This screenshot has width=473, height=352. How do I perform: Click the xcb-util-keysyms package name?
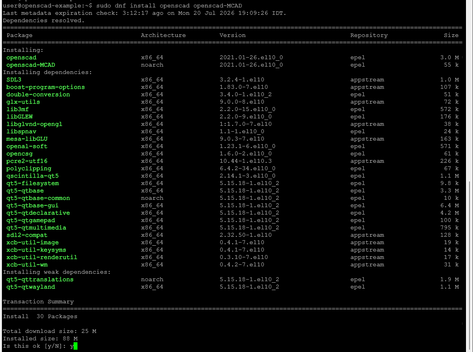(36, 250)
